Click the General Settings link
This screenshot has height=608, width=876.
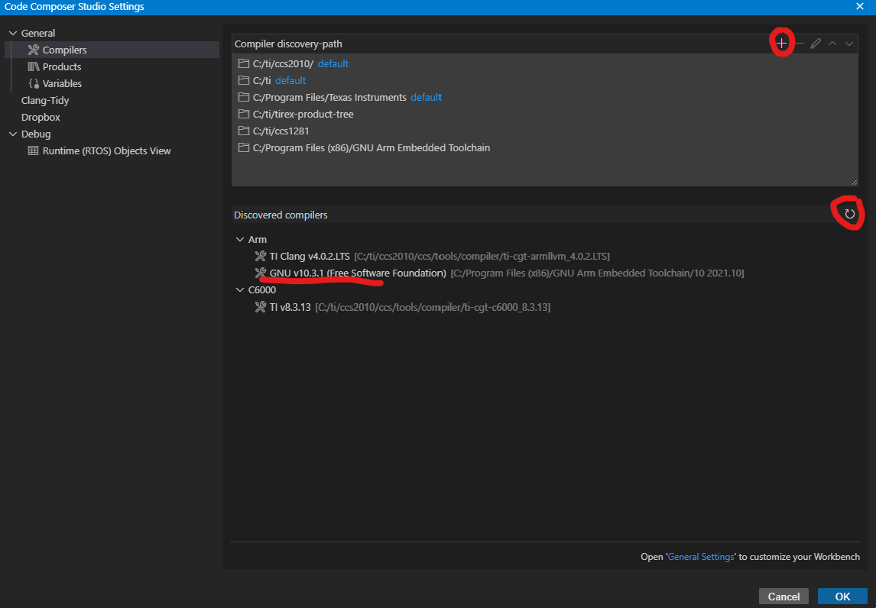(x=700, y=557)
